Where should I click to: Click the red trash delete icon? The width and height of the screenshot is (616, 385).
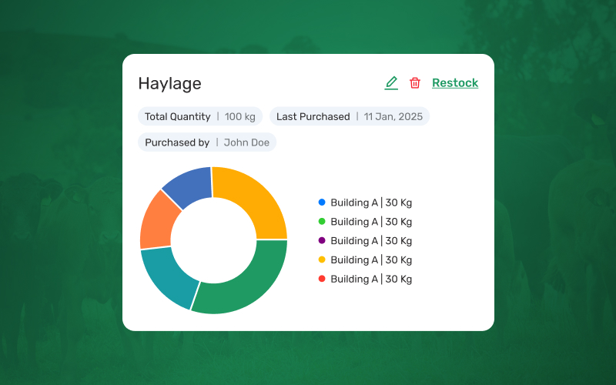point(415,83)
